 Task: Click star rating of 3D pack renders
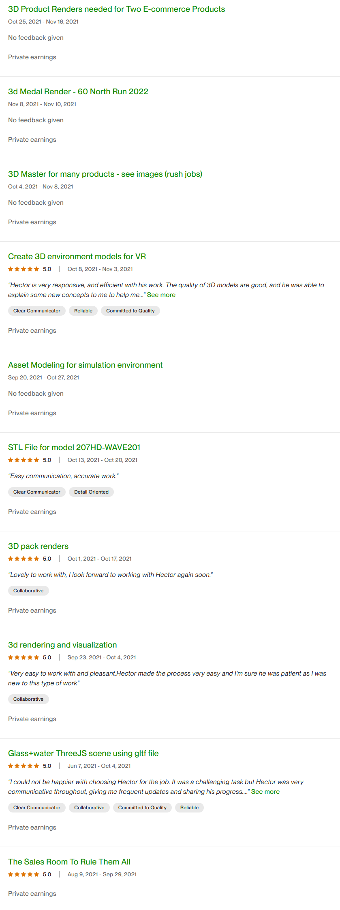click(x=24, y=559)
